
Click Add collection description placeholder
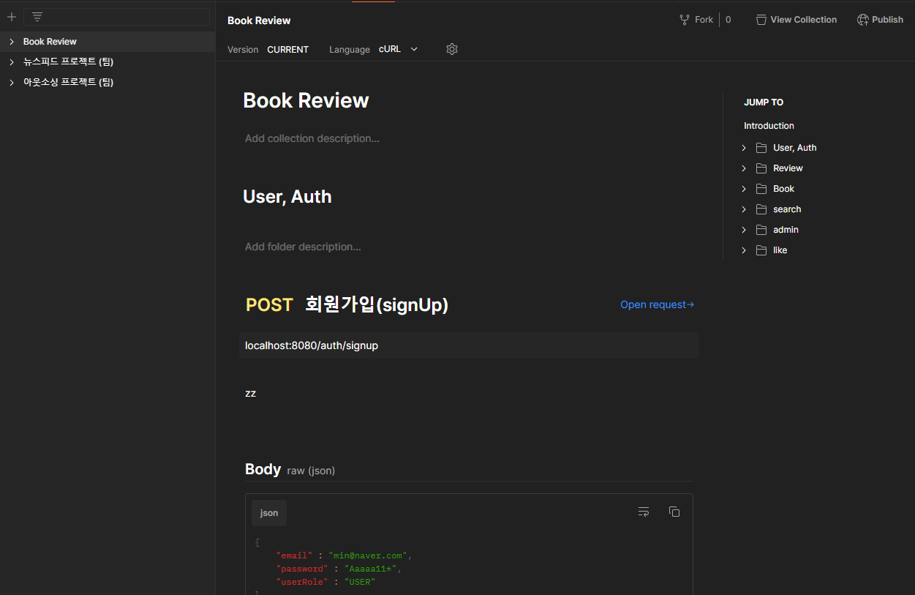312,138
